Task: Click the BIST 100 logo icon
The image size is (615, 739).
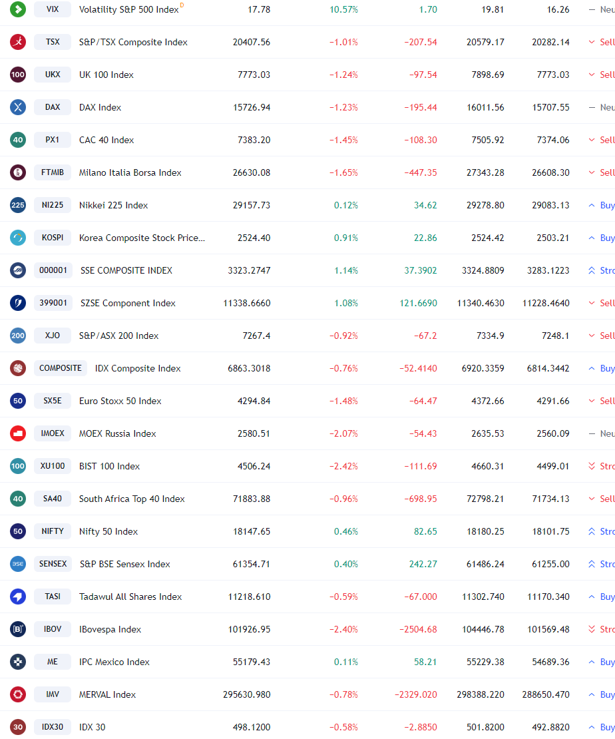Action: (18, 466)
